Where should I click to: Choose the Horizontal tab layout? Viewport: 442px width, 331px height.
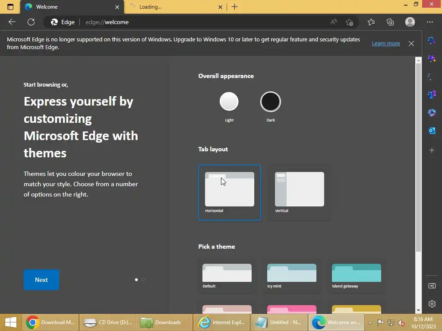coord(230,193)
